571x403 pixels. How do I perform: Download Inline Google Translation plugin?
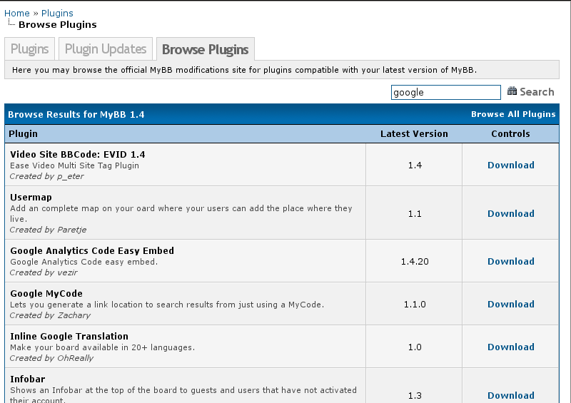(510, 347)
